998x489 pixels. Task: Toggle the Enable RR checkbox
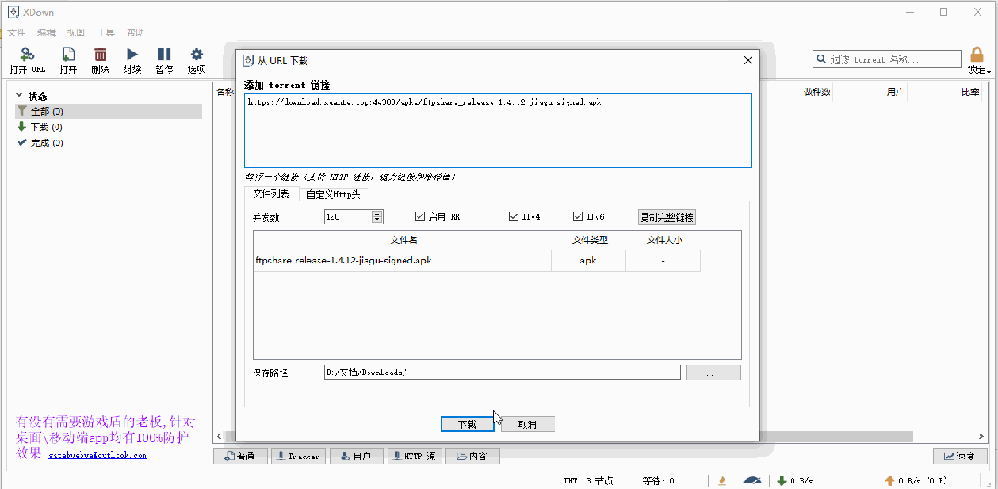point(420,217)
